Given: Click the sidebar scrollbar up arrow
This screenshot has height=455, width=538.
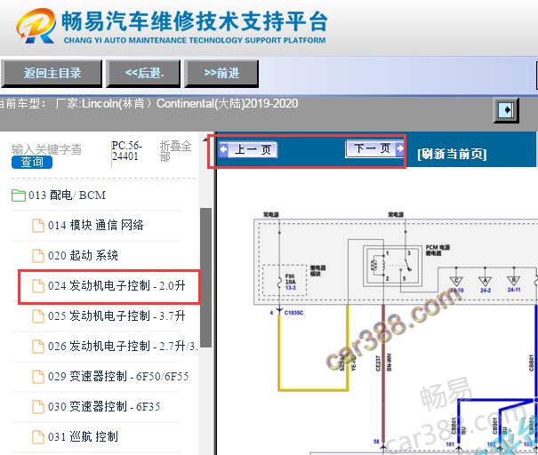Looking at the screenshot, I should pyautogui.click(x=205, y=140).
